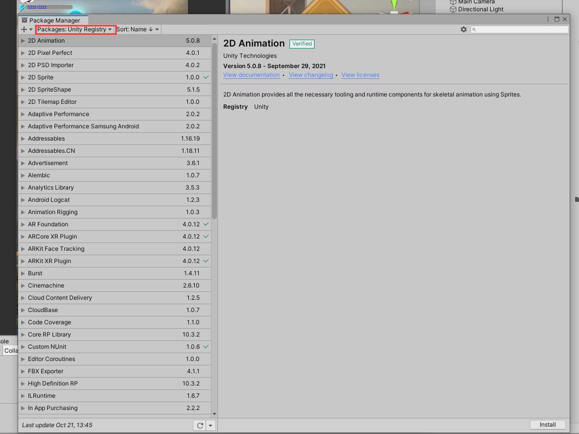Select the Custom NUnit package
This screenshot has width=579, height=434.
(x=114, y=347)
